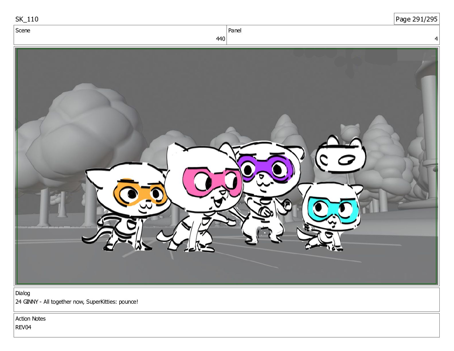Image resolution: width=454 pixels, height=351 pixels.
Task: Select scene number 440
Action: pos(220,39)
